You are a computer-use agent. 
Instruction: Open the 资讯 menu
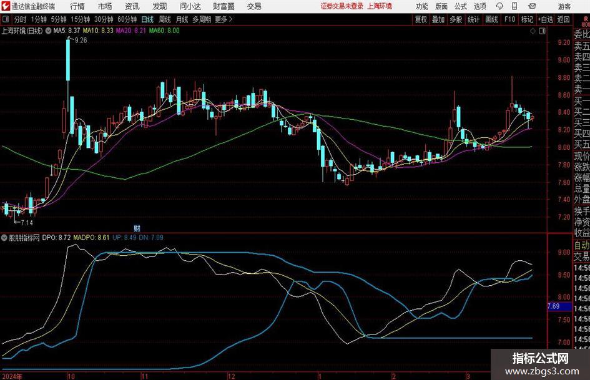click(x=132, y=6)
